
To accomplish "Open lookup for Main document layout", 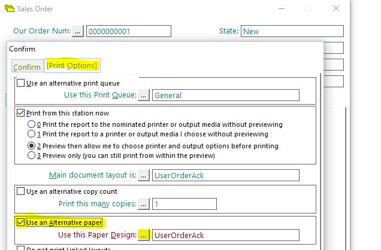I will click(144, 175).
